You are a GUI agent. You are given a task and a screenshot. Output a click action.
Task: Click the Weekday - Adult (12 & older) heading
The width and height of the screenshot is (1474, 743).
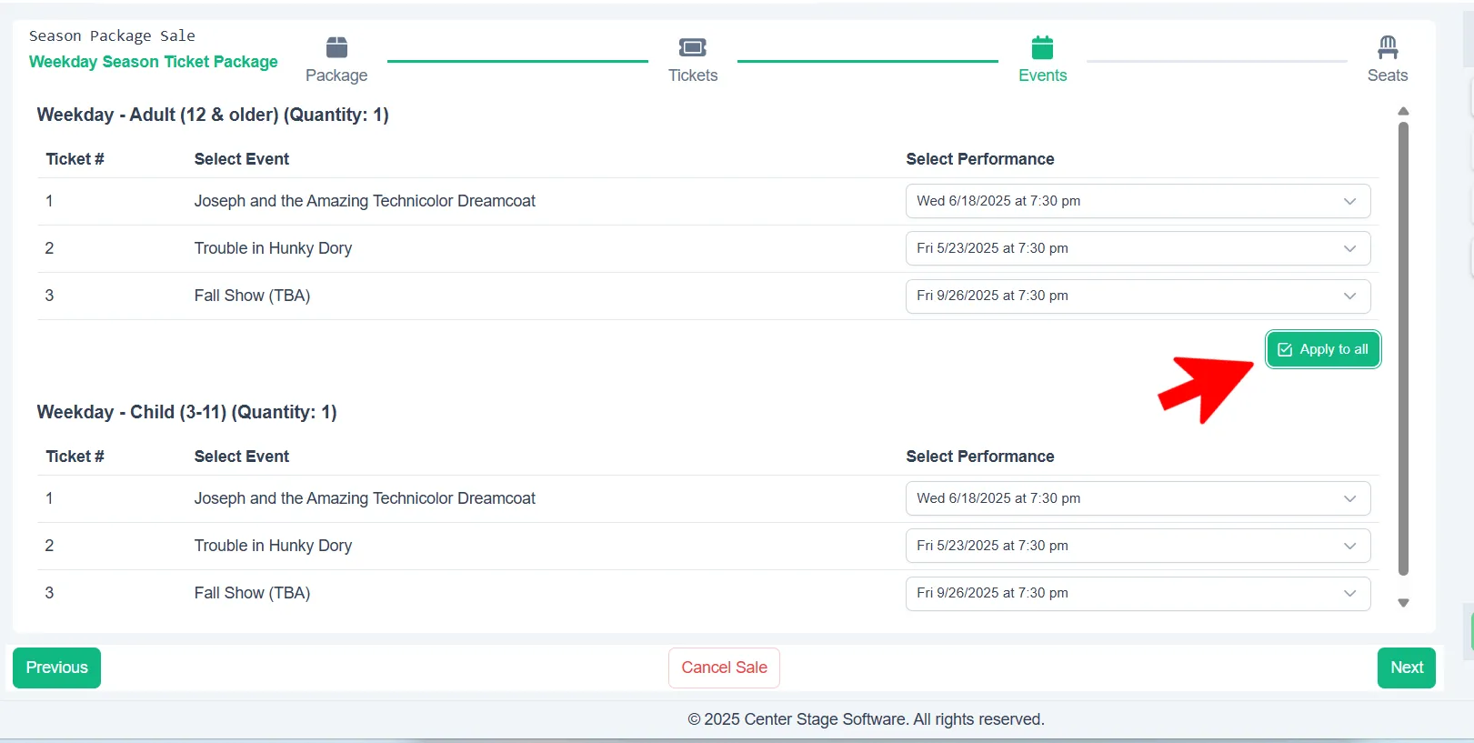pyautogui.click(x=213, y=115)
